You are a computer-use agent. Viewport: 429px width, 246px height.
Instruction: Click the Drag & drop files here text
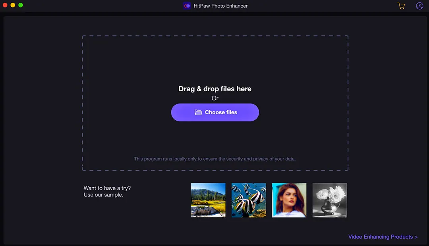(x=215, y=89)
